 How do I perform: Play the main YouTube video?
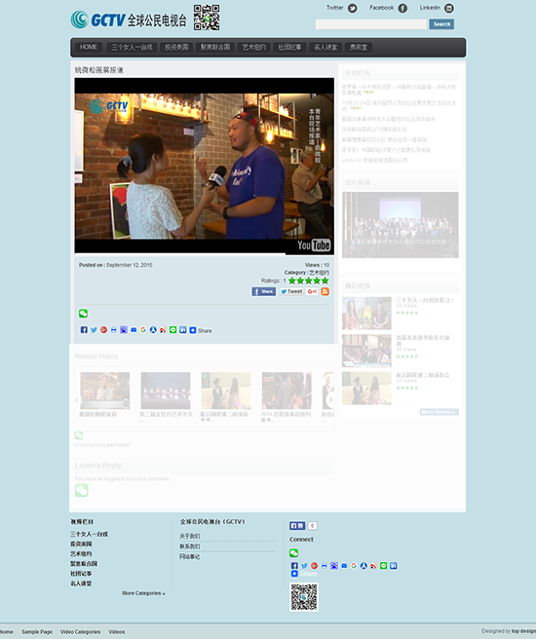click(205, 167)
